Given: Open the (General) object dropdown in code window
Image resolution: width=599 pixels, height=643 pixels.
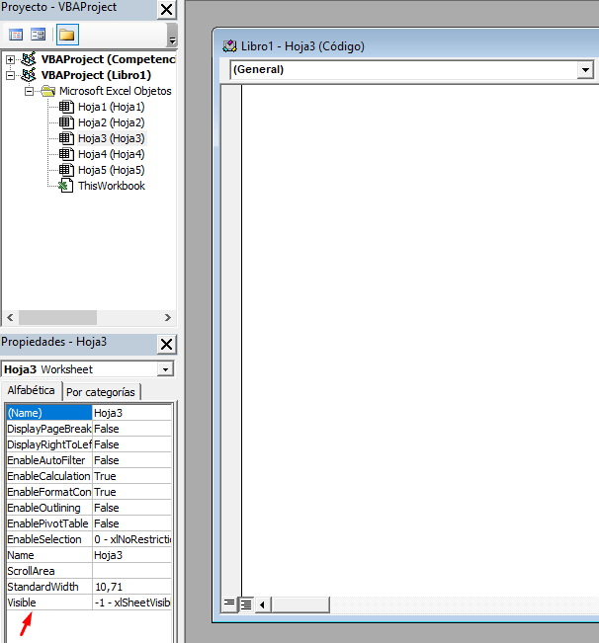Looking at the screenshot, I should tap(585, 70).
